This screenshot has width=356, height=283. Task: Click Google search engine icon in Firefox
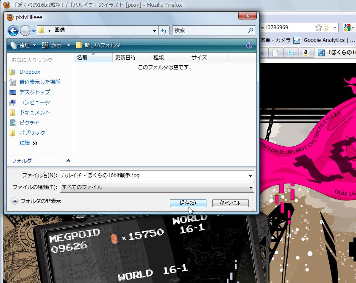pyautogui.click(x=347, y=28)
